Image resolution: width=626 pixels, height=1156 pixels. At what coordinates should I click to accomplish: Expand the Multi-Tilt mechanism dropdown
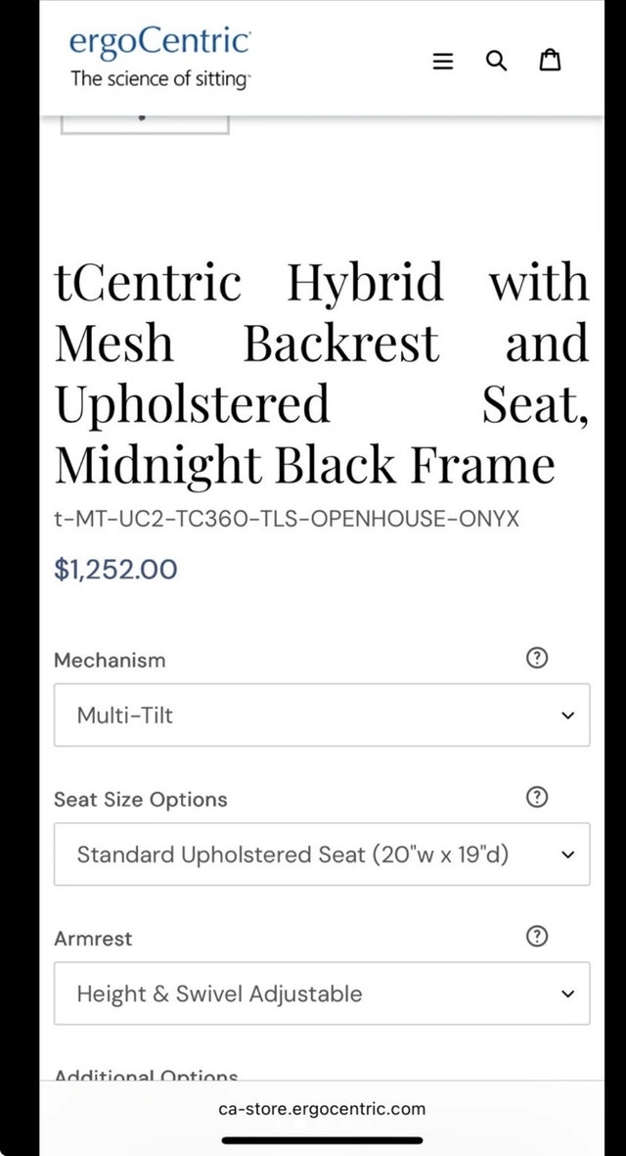322,716
